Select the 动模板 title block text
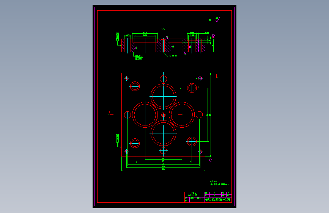The width and height of the screenshot is (329, 213). tap(192, 194)
